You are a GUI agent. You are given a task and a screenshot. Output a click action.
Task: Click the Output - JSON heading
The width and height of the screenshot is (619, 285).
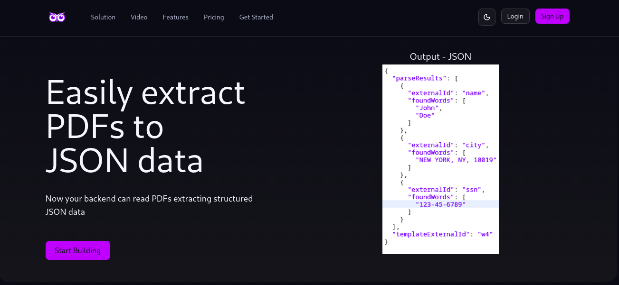pos(440,56)
